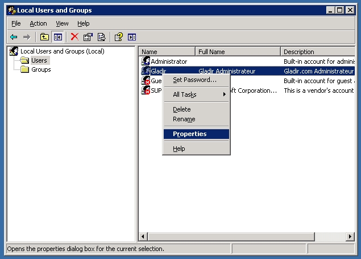Click Rename in the context menu
This screenshot has width=361, height=259.
pyautogui.click(x=184, y=120)
